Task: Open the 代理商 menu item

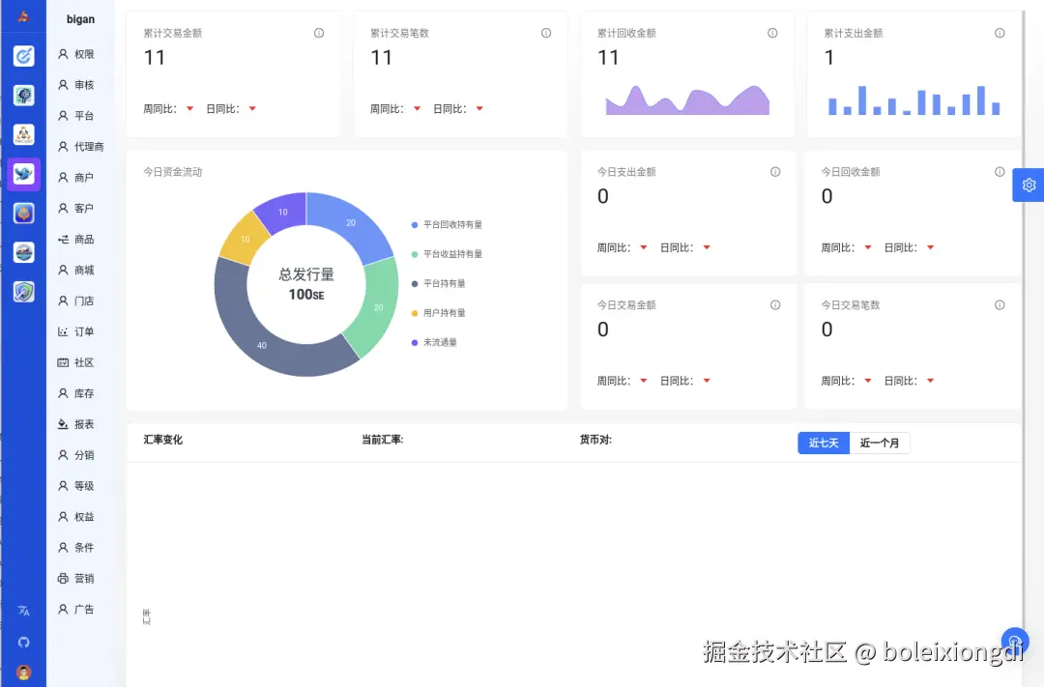Action: tap(80, 147)
